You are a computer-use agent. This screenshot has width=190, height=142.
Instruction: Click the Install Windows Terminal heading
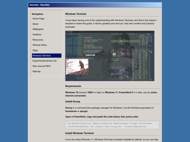pyautogui.click(x=80, y=133)
